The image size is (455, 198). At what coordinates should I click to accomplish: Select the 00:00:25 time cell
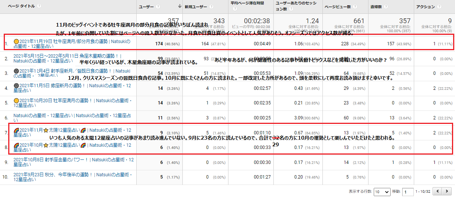click(x=262, y=118)
